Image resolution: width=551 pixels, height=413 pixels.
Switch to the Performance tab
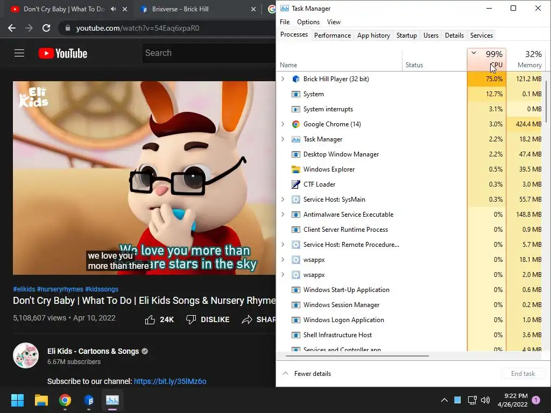coord(333,35)
